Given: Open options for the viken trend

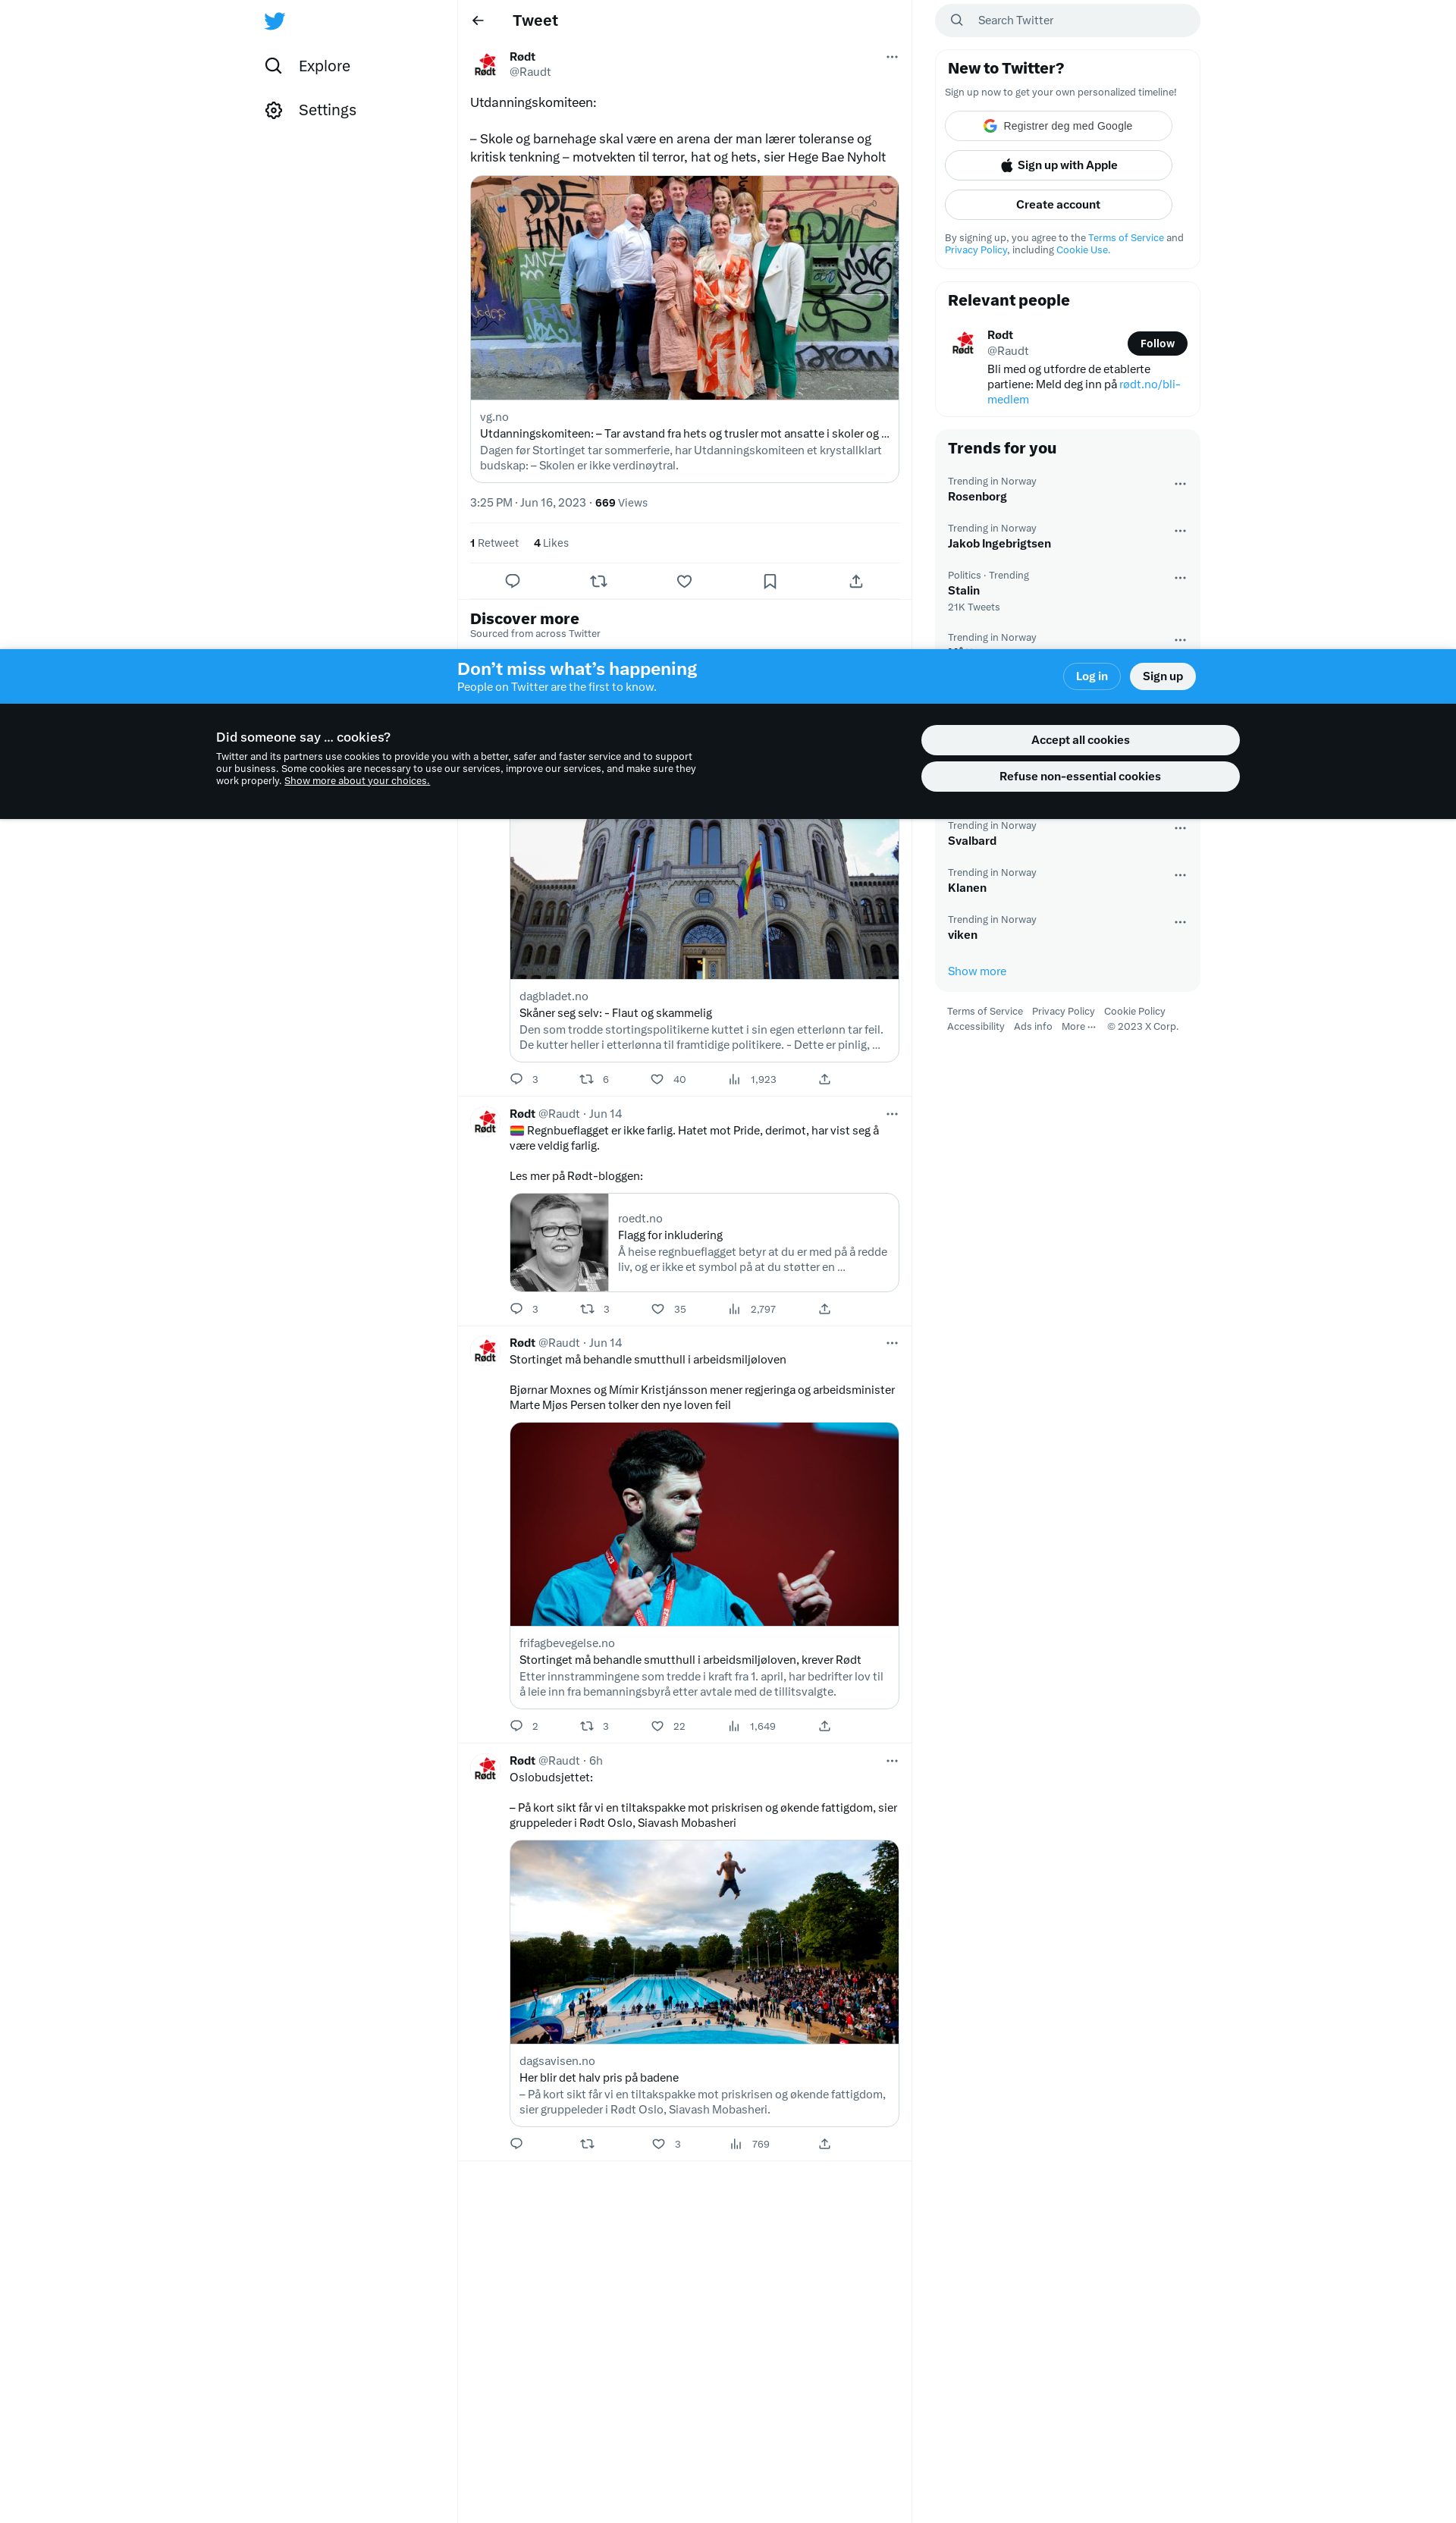Looking at the screenshot, I should 1180,922.
